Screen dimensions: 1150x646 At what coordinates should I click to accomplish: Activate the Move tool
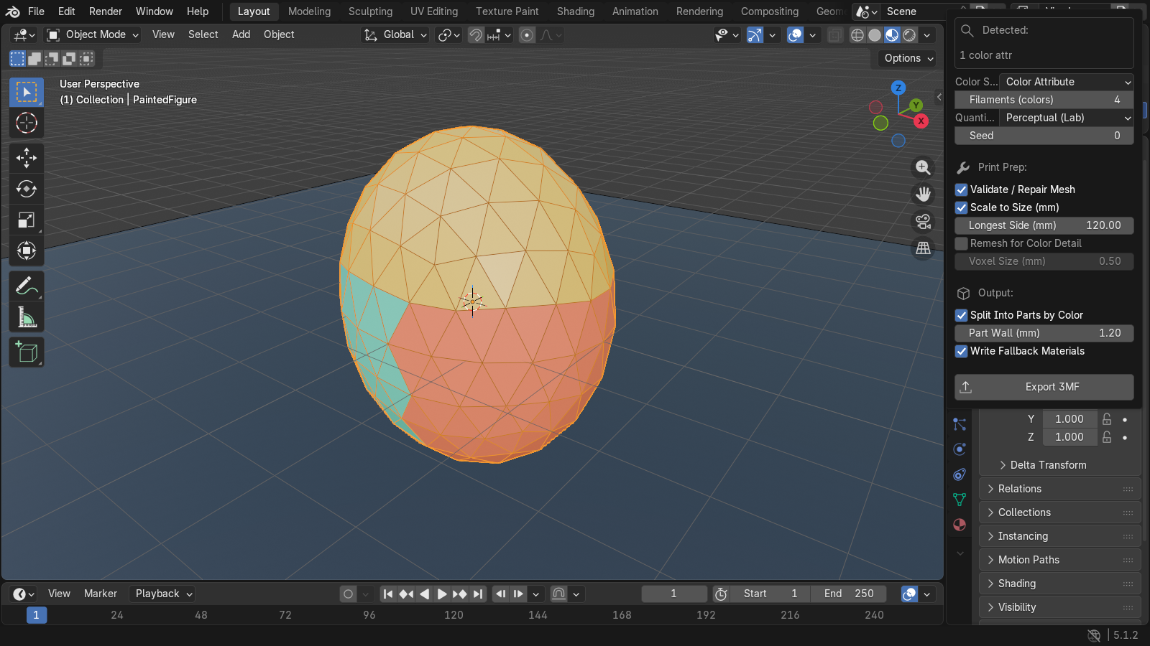coord(27,157)
